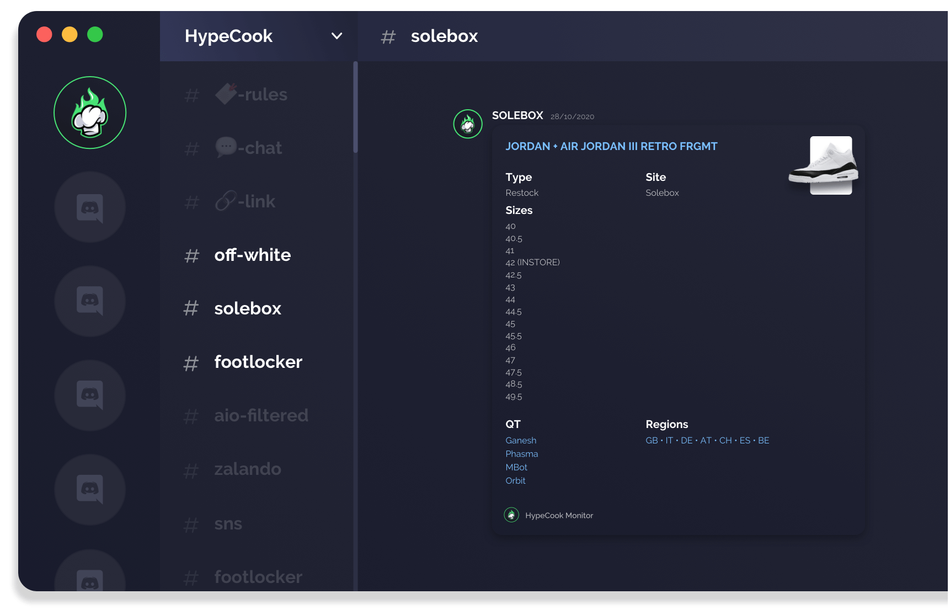Click the SOLEBOX message author name
950x610 pixels.
(x=517, y=115)
